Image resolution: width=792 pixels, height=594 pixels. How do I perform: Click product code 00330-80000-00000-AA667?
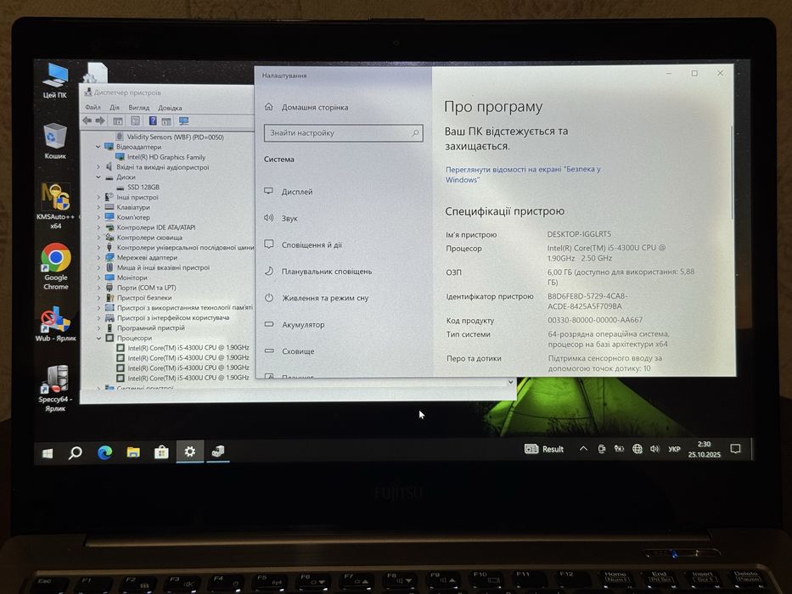(x=595, y=320)
